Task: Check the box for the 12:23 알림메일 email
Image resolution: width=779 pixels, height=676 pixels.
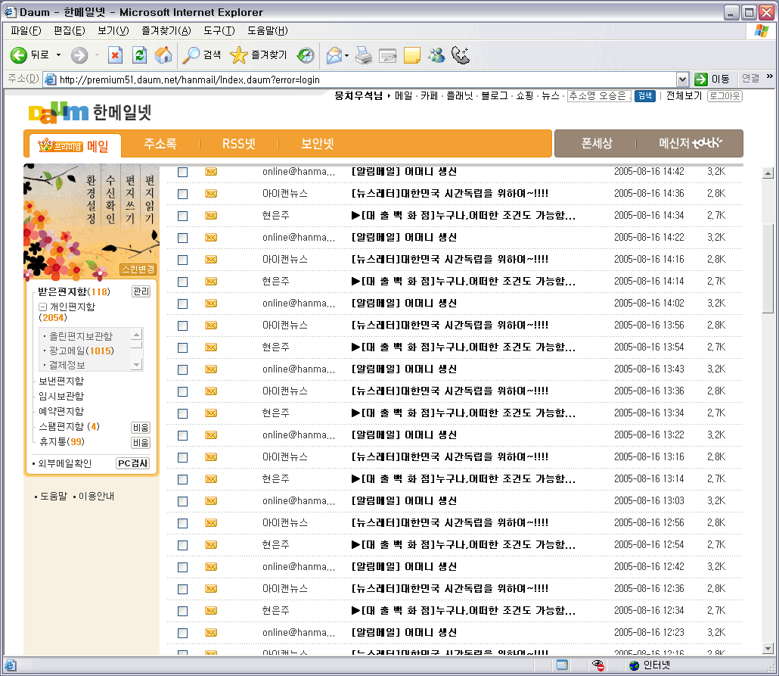Action: (x=183, y=633)
